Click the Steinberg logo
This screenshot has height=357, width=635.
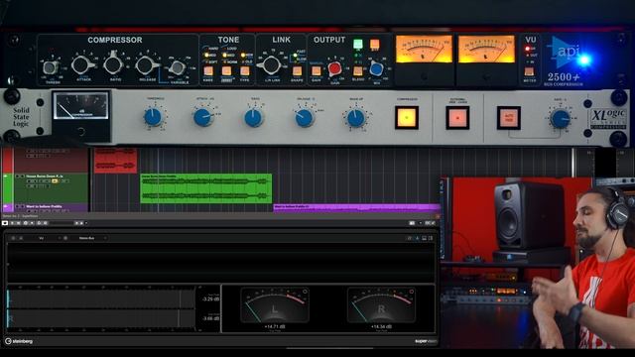[x=19, y=341]
